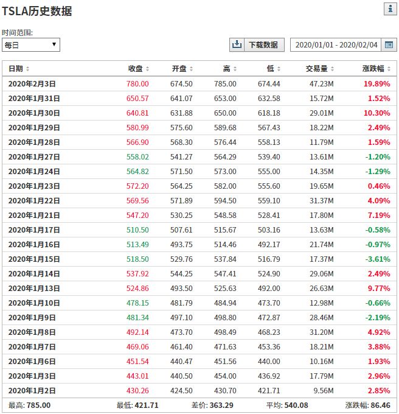399x414 pixels.
Task: Click the 7.19% change value
Action: (x=379, y=216)
